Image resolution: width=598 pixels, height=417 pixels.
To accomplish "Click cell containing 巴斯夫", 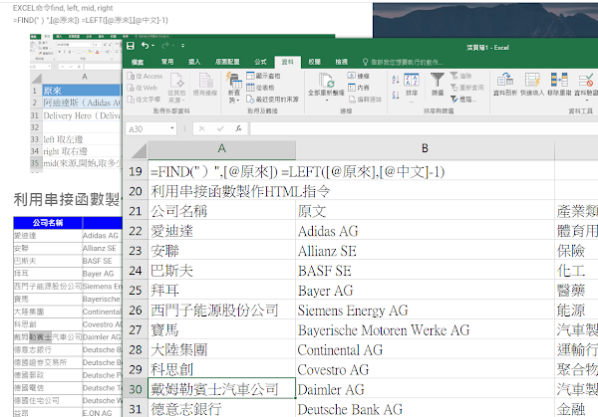I will click(222, 271).
